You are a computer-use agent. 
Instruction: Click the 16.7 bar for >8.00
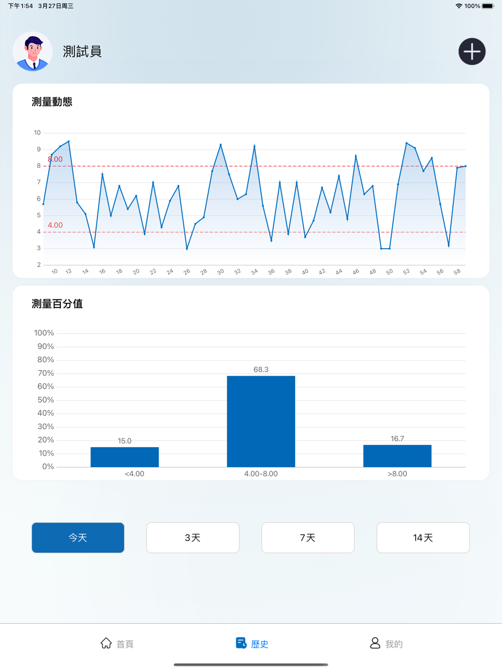[x=397, y=456]
